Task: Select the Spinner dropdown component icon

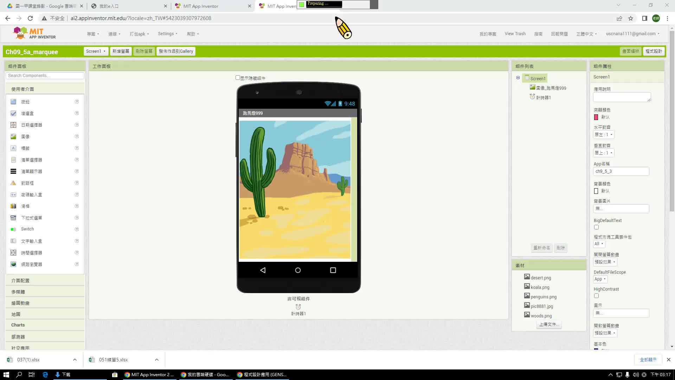Action: click(x=13, y=218)
